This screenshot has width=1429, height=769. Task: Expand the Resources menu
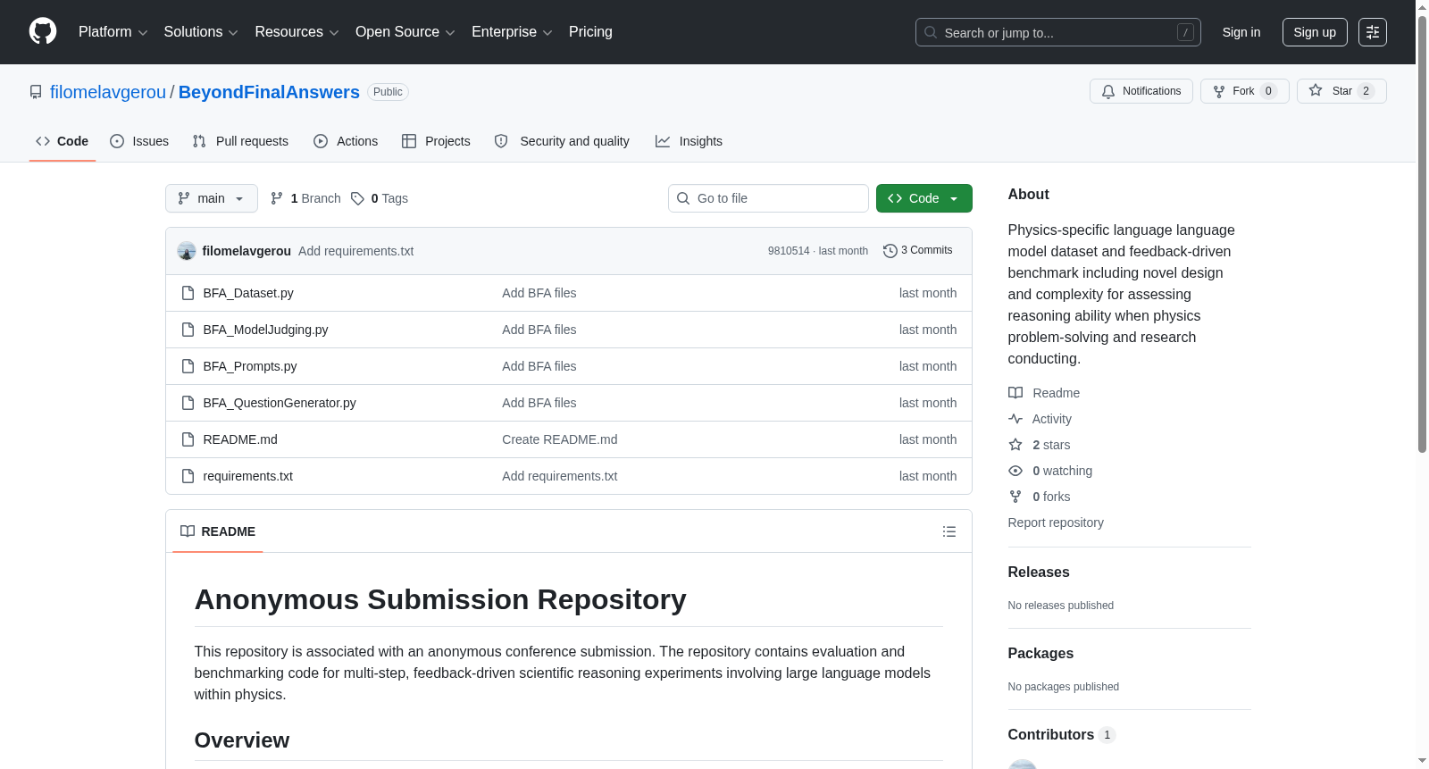[x=297, y=32]
